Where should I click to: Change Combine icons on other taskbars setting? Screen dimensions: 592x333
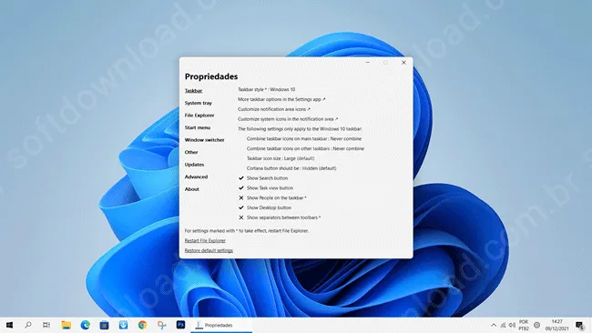tap(305, 148)
